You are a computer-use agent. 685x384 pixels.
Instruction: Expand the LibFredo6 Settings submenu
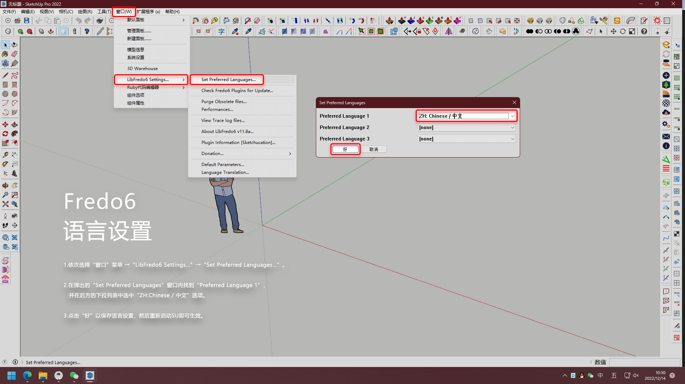151,79
